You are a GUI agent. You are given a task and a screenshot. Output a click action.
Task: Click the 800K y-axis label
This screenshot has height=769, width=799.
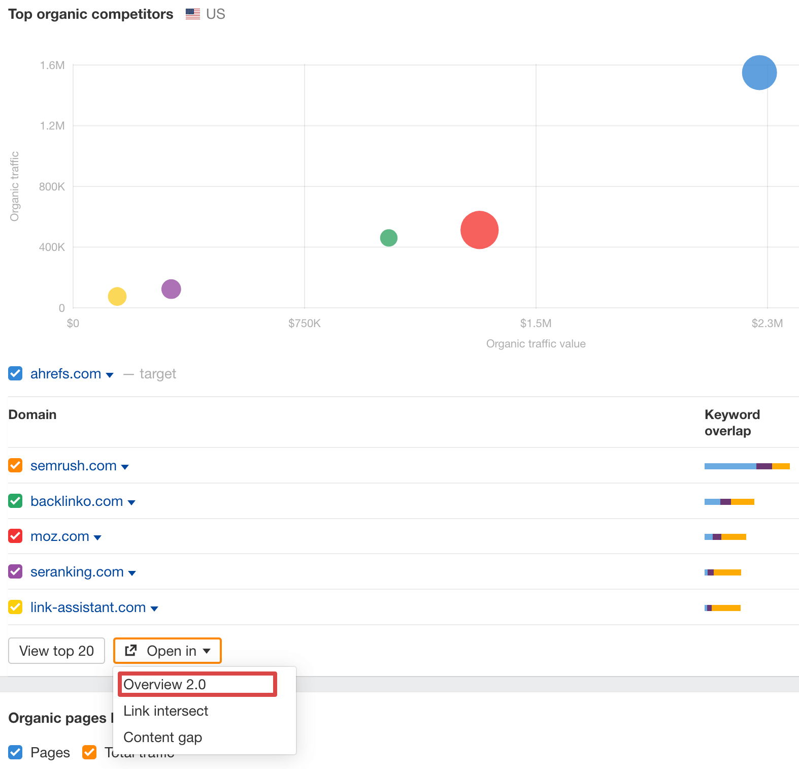[x=52, y=186]
